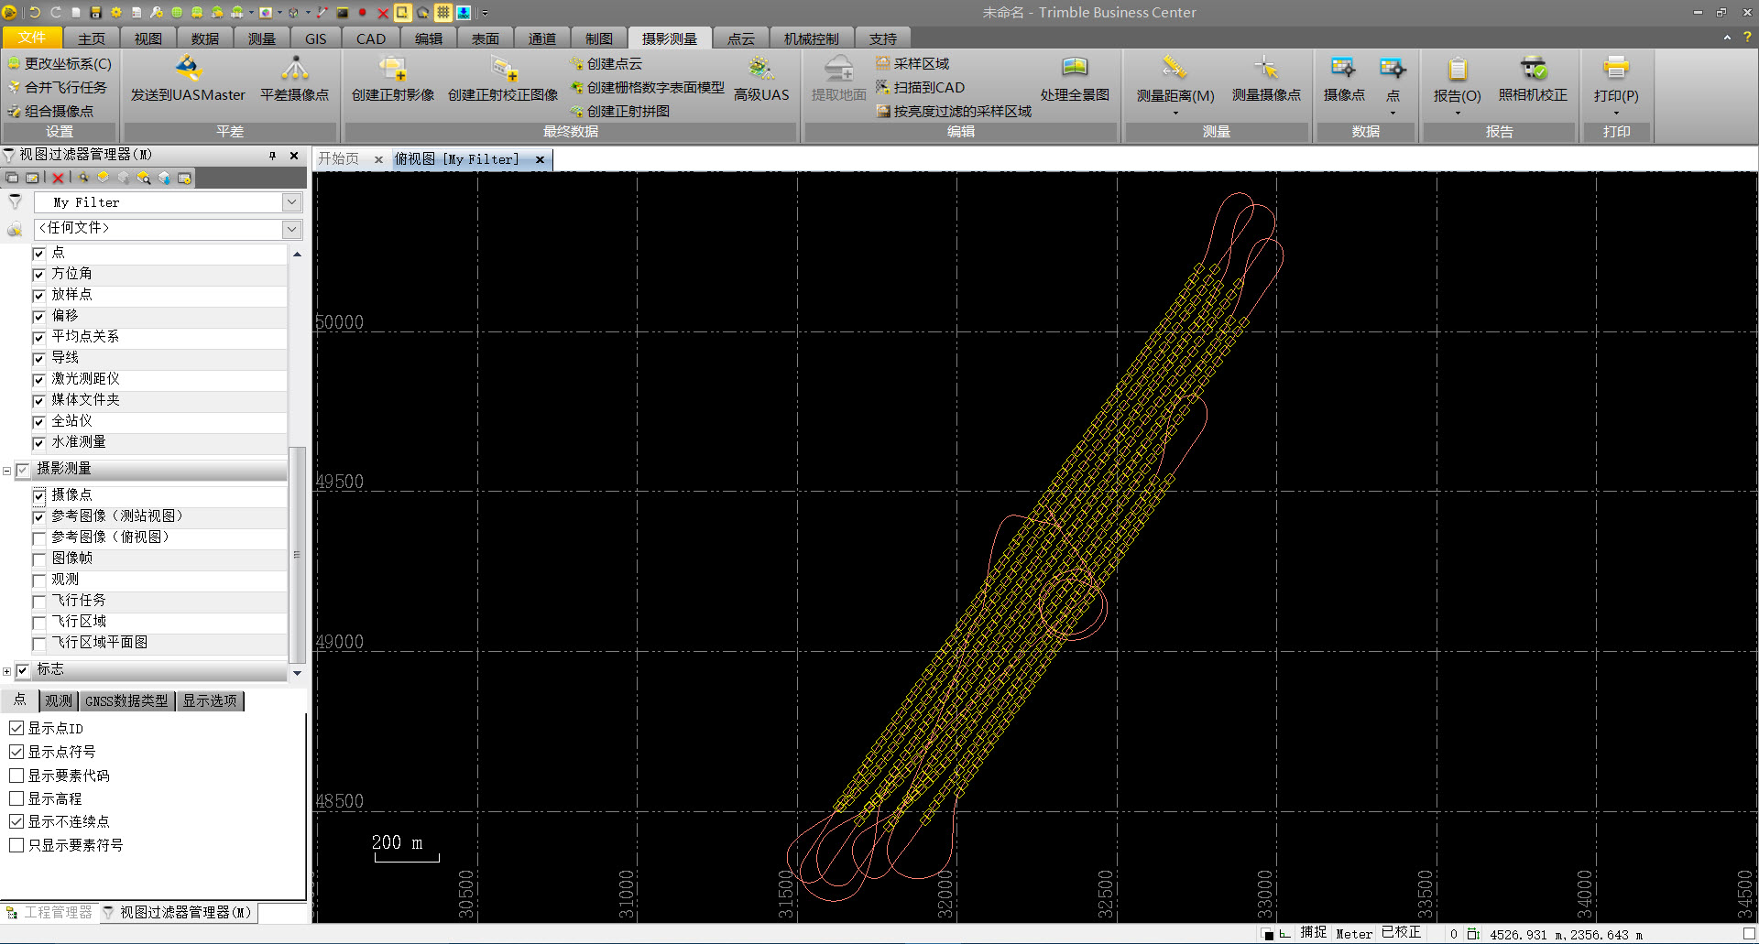Click the Meter unit in status bar
Image resolution: width=1759 pixels, height=944 pixels.
click(x=1354, y=934)
